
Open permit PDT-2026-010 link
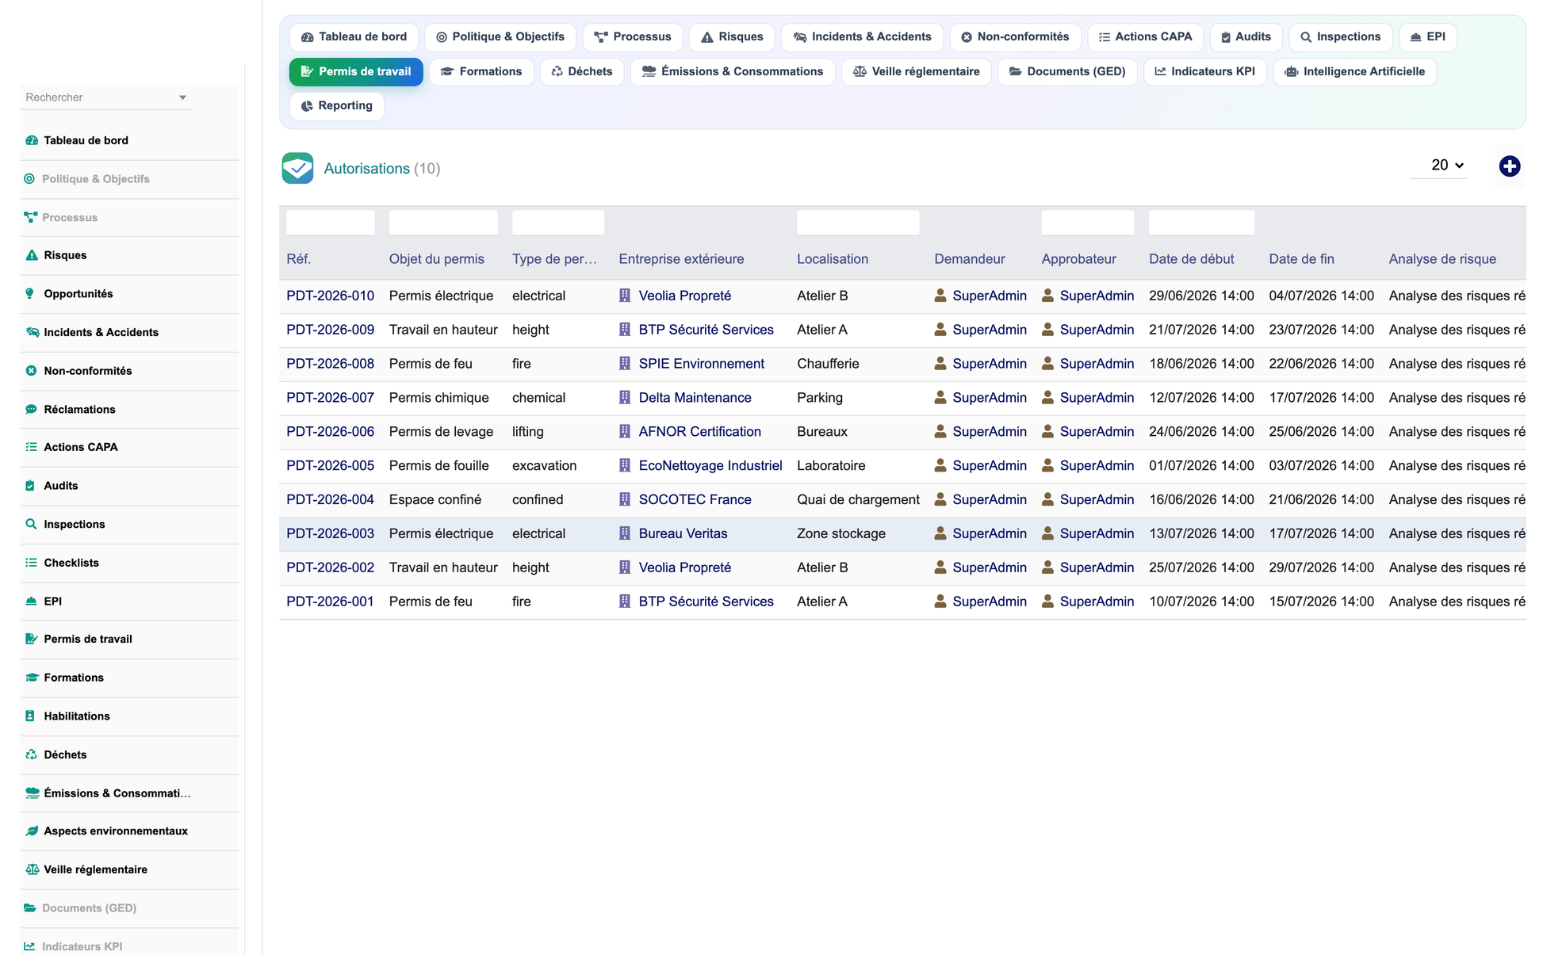coord(330,296)
